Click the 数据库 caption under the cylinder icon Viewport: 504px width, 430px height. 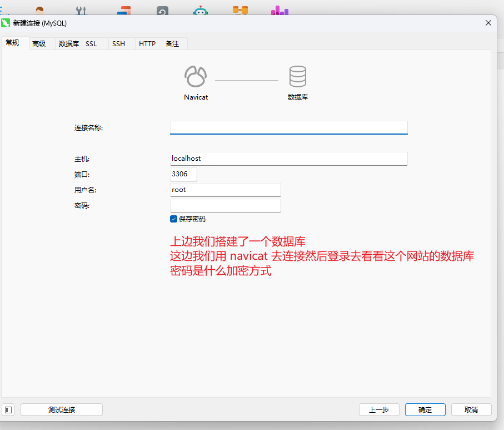coord(298,97)
